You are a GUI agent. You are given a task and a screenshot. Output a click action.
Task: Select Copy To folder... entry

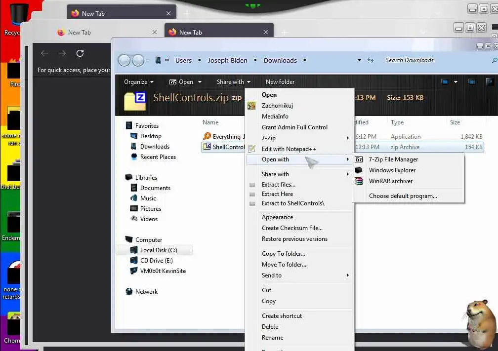pos(283,254)
